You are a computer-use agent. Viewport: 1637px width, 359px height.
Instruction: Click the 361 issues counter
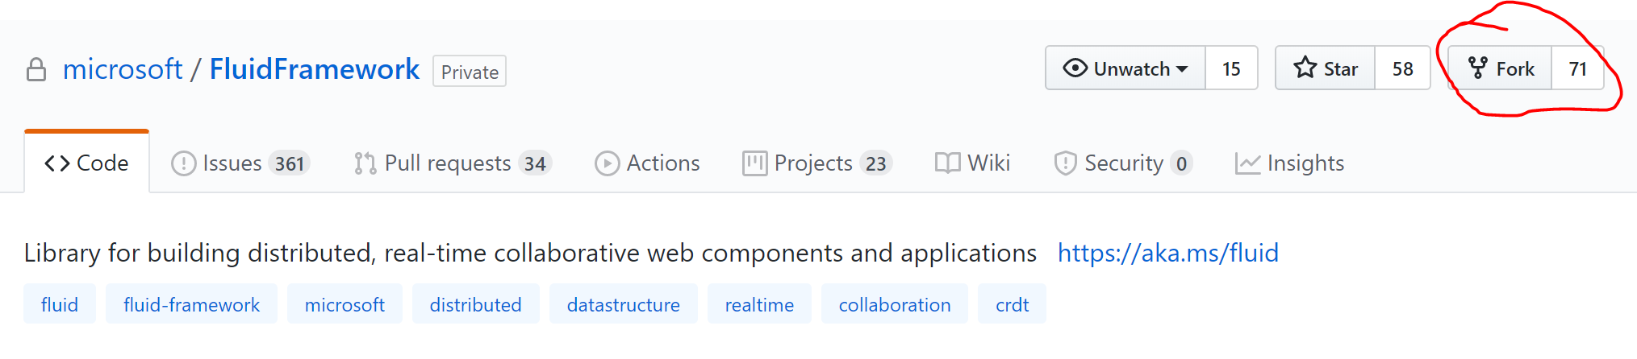click(290, 163)
